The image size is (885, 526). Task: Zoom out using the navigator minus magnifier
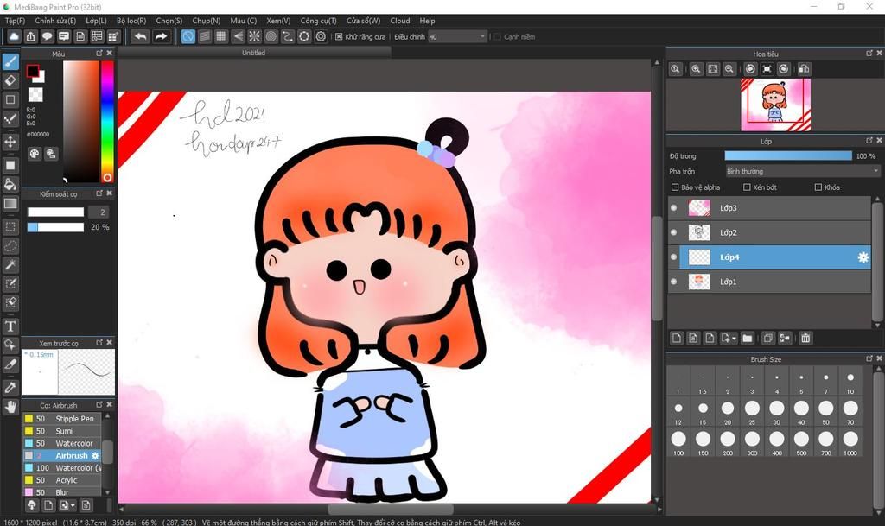[729, 69]
